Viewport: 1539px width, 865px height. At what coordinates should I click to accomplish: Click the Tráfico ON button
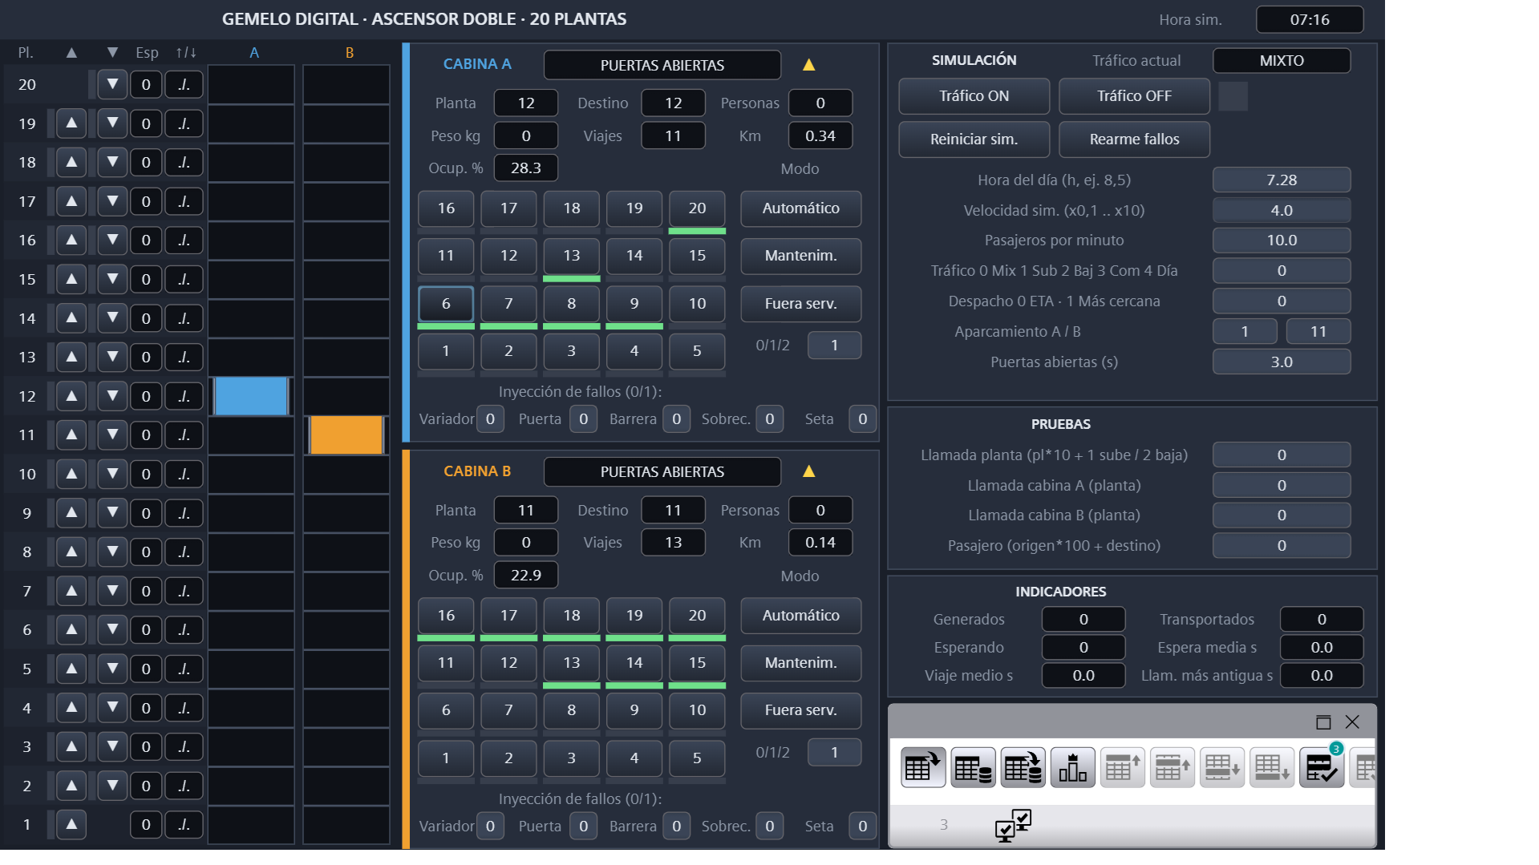click(x=974, y=96)
